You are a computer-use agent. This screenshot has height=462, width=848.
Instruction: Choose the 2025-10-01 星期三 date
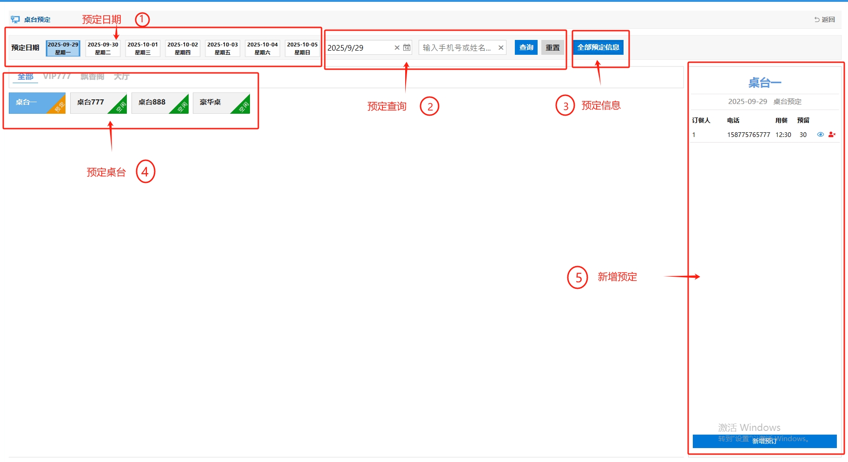point(143,48)
